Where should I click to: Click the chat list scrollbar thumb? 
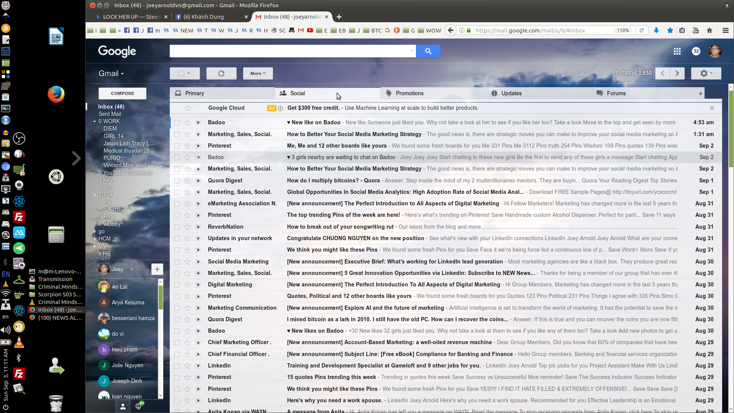point(161,297)
